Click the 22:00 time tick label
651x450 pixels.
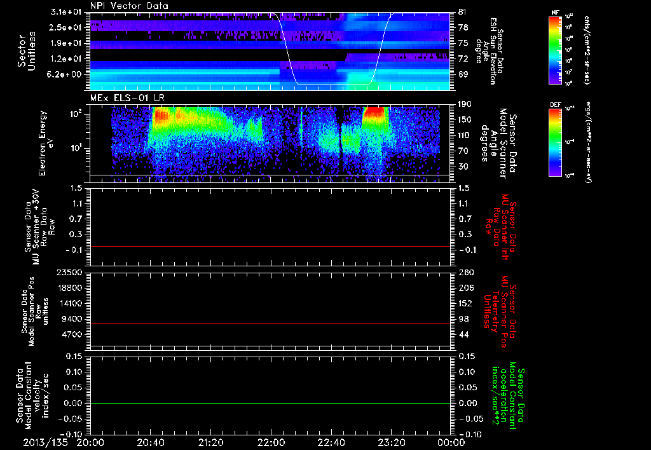pyautogui.click(x=271, y=442)
